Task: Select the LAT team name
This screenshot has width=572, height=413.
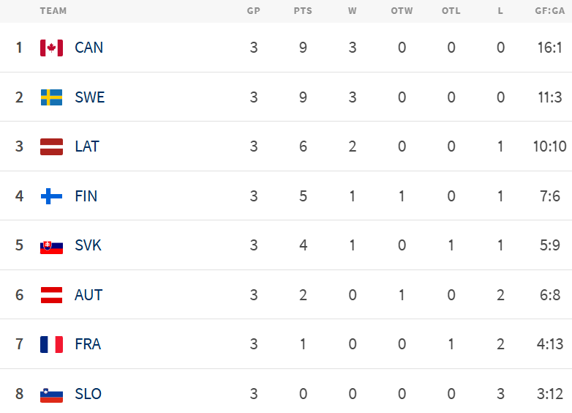Action: [87, 146]
